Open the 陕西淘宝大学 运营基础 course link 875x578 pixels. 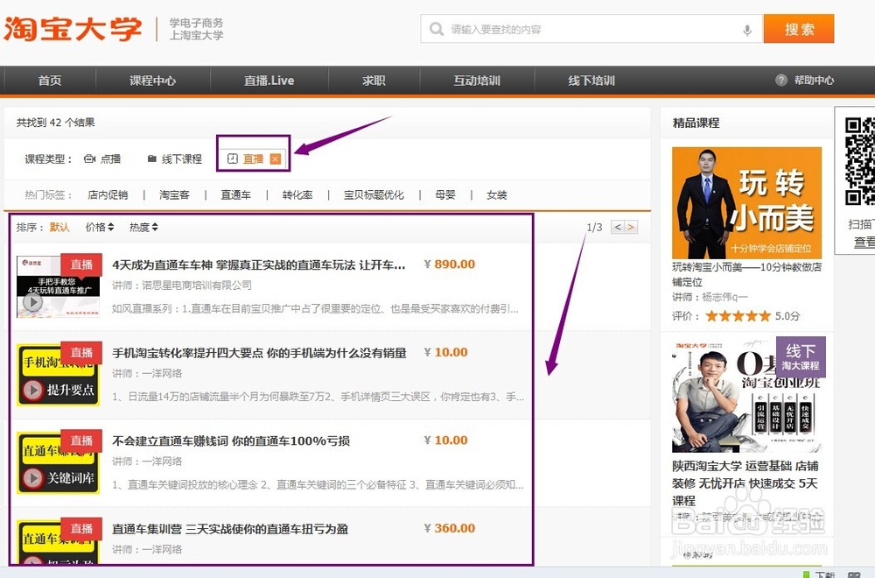tap(745, 483)
